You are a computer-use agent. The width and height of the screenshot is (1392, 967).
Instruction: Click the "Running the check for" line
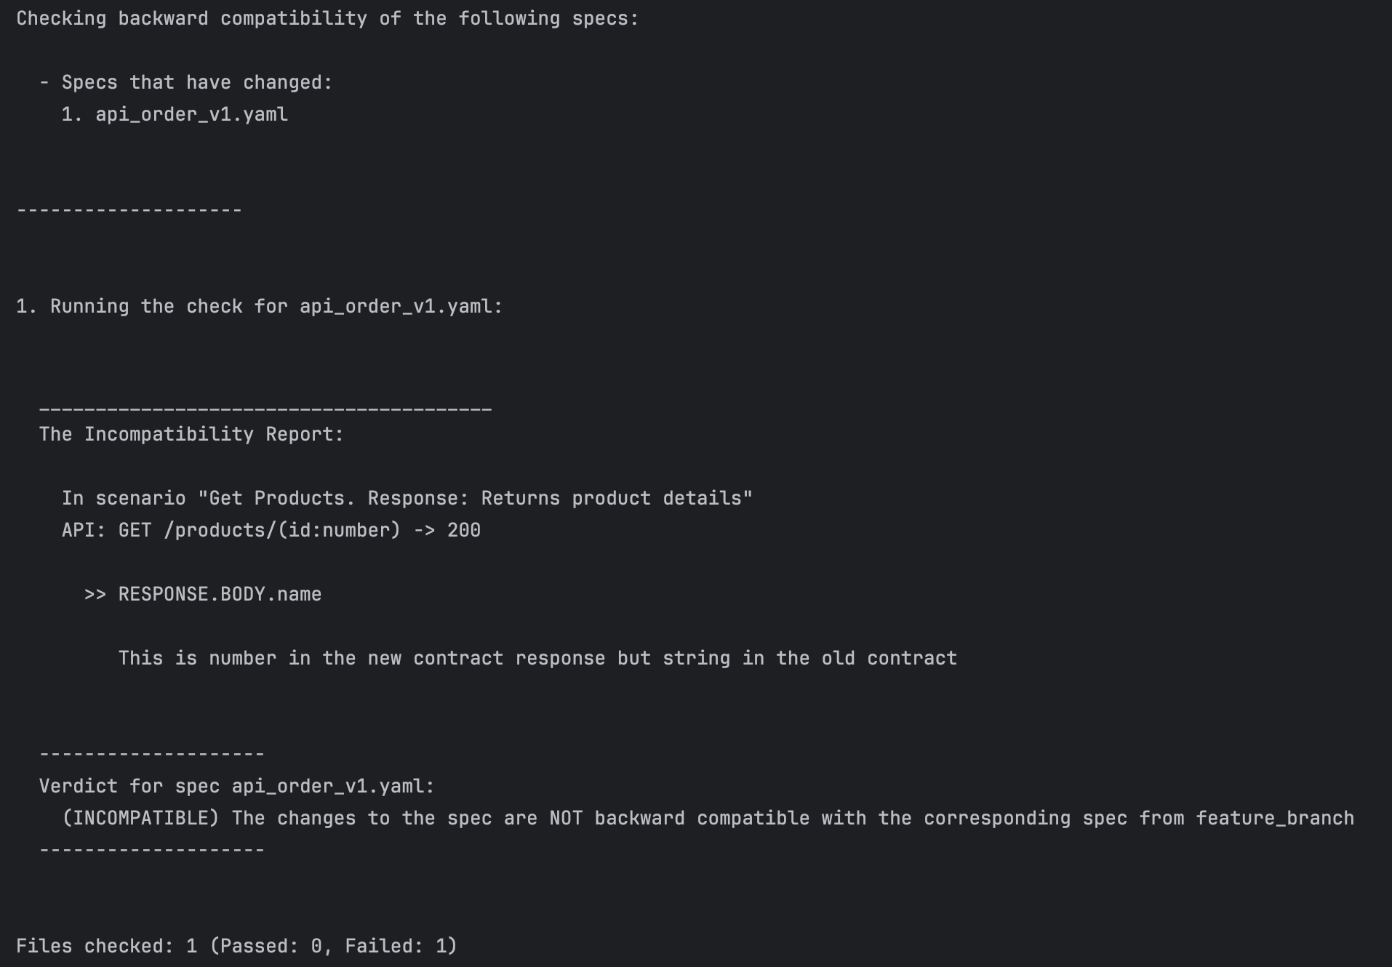[259, 307]
